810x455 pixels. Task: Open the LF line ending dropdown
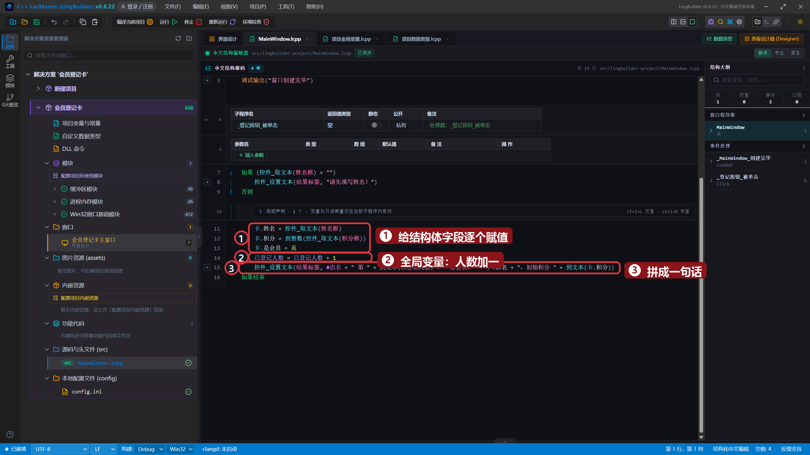104,449
